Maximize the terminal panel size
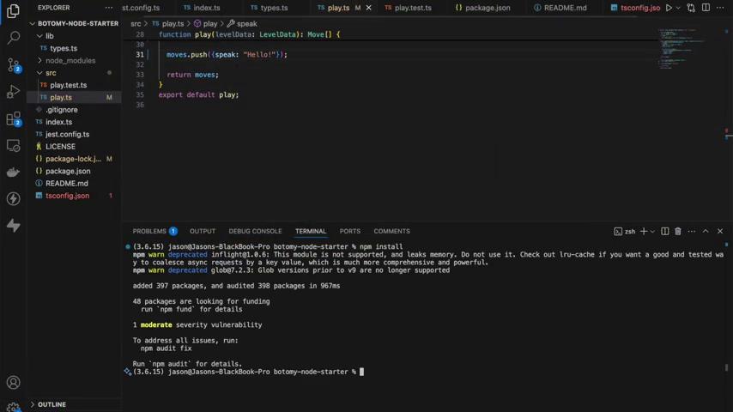The image size is (733, 412). [706, 231]
